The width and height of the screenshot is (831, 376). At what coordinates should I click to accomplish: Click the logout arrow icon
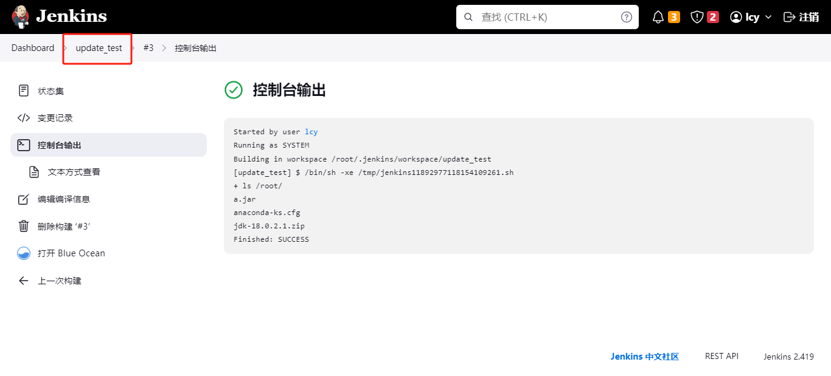click(x=789, y=17)
